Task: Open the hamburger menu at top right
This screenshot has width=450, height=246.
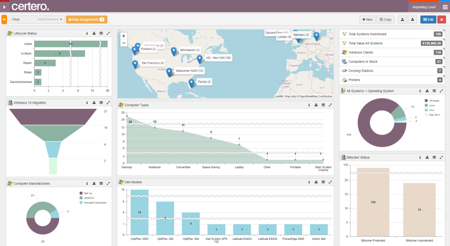Action: (x=445, y=7)
